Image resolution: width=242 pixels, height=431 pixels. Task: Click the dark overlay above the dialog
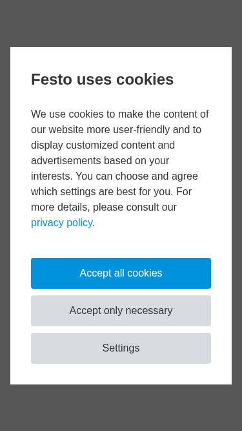(121, 23)
